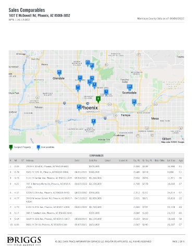
Task: Select comparable marker 14 east of Phoenix
Action: point(134,103)
